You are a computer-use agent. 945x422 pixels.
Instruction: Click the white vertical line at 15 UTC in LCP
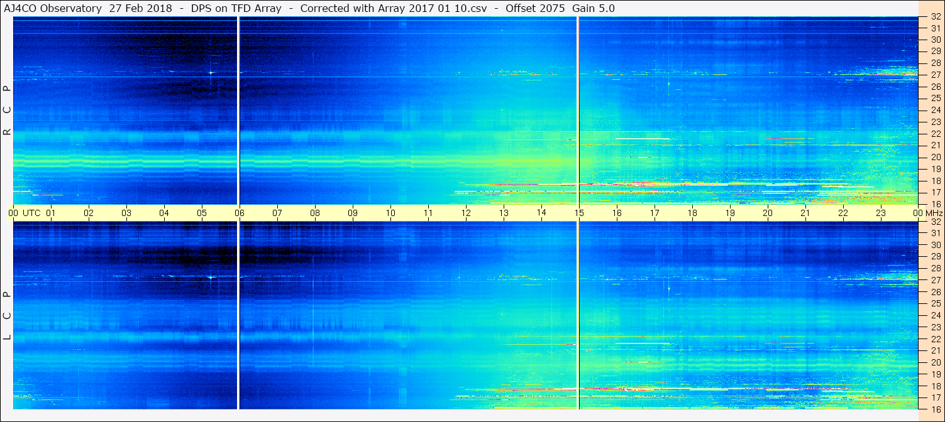click(x=578, y=315)
